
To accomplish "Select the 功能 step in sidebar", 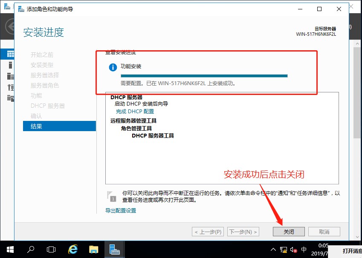I will pyautogui.click(x=36, y=95).
